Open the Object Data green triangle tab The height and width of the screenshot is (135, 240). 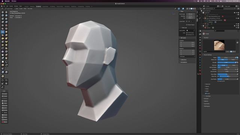200,68
